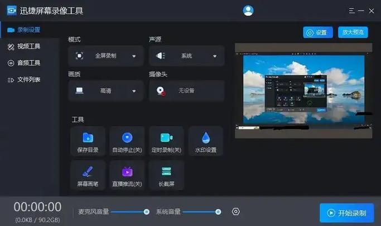Click the full-screen icon in 模式 box

(x=79, y=56)
